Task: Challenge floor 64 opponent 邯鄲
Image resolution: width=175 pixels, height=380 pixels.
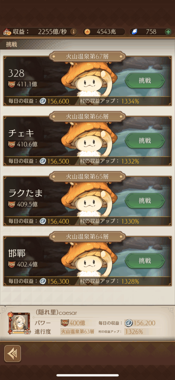Action: [145, 261]
